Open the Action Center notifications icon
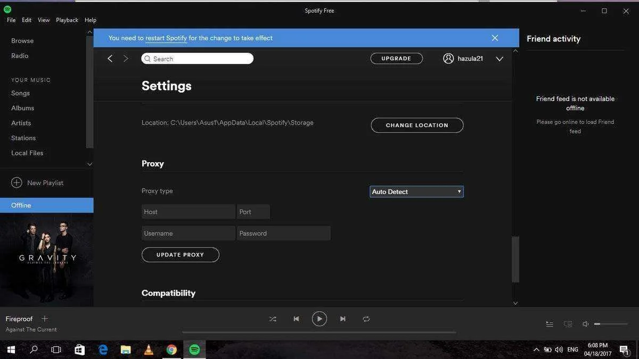The height and width of the screenshot is (359, 639). coord(624,349)
